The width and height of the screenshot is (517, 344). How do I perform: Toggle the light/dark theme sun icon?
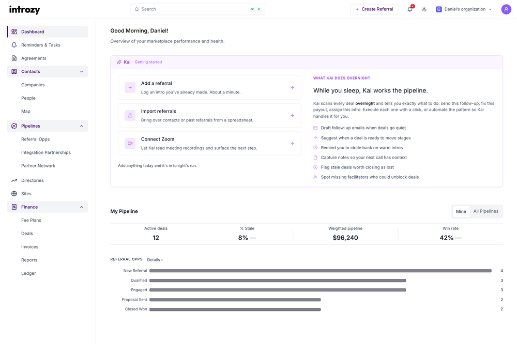coord(424,9)
